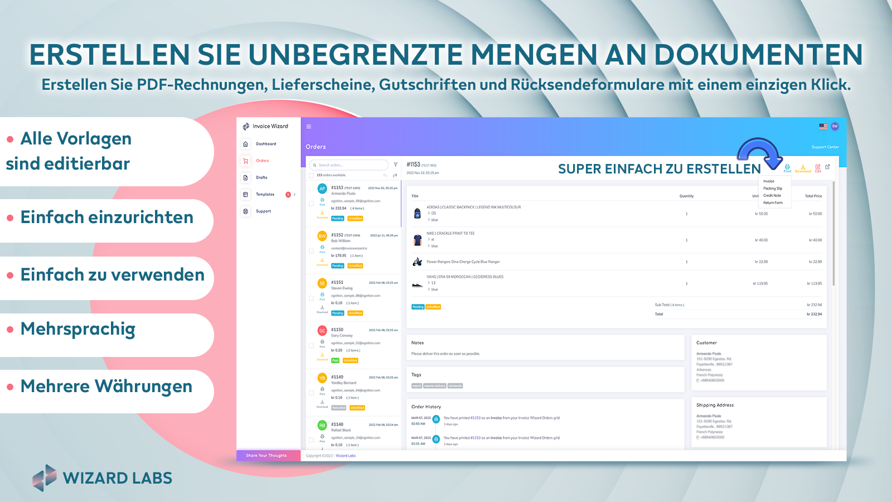Click the Edit icon in order detail header
This screenshot has height=502, width=892.
[x=818, y=168]
